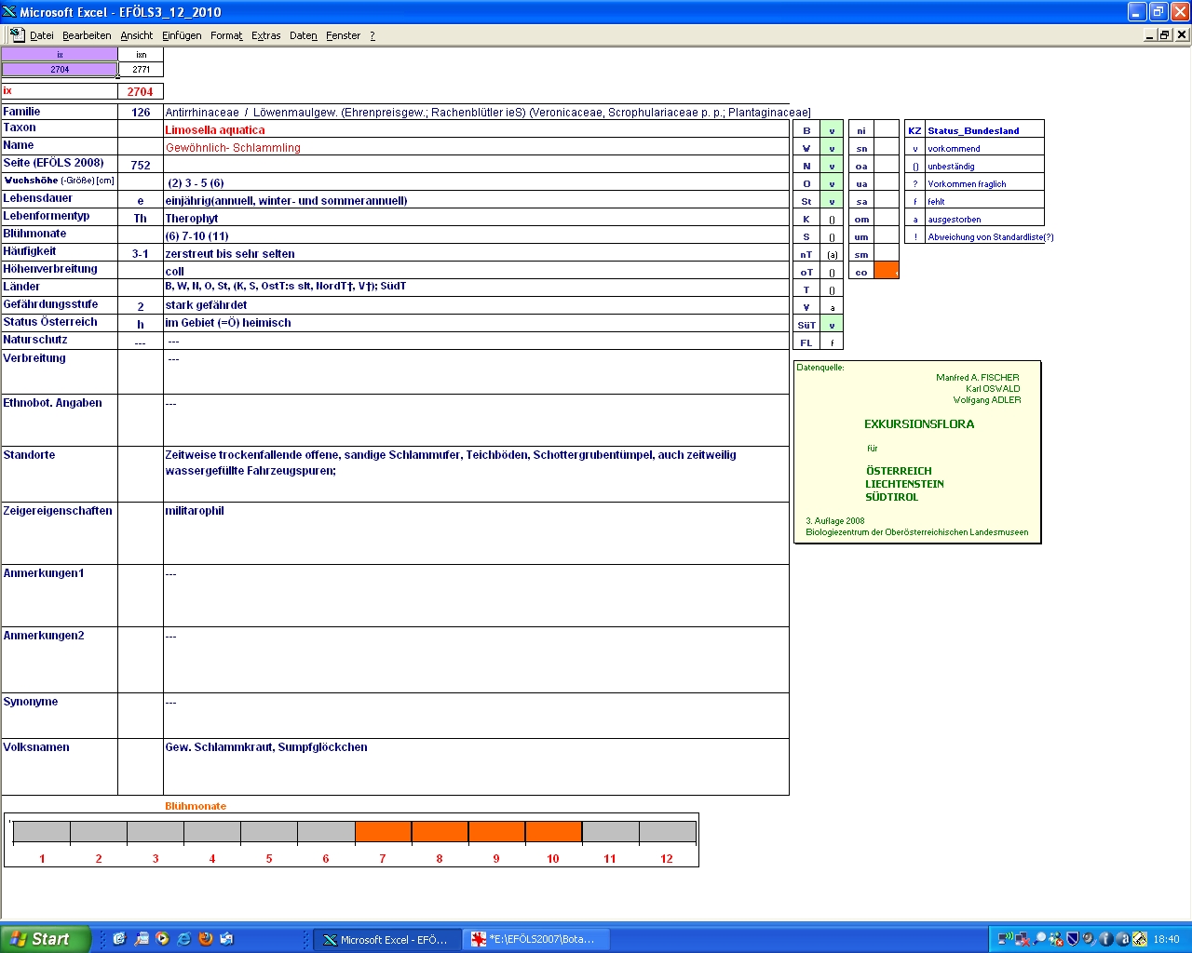This screenshot has height=953, width=1192.
Task: Click the red ix value 2704 cell
Action: click(x=141, y=91)
